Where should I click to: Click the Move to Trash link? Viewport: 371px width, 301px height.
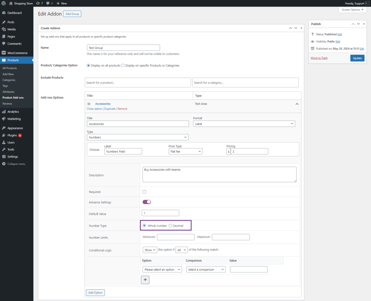pyautogui.click(x=319, y=58)
